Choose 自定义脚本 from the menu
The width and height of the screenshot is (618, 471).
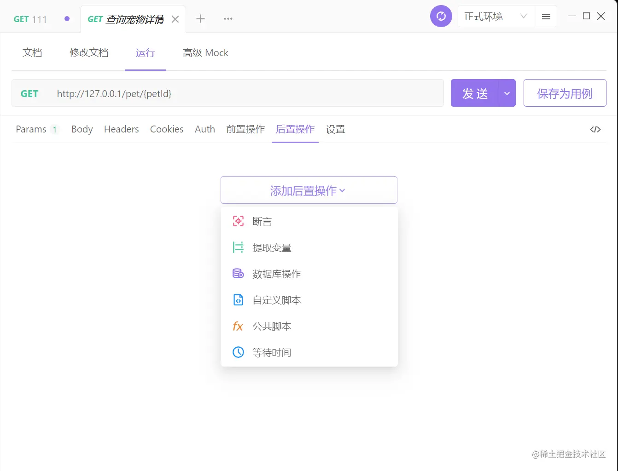(309, 300)
